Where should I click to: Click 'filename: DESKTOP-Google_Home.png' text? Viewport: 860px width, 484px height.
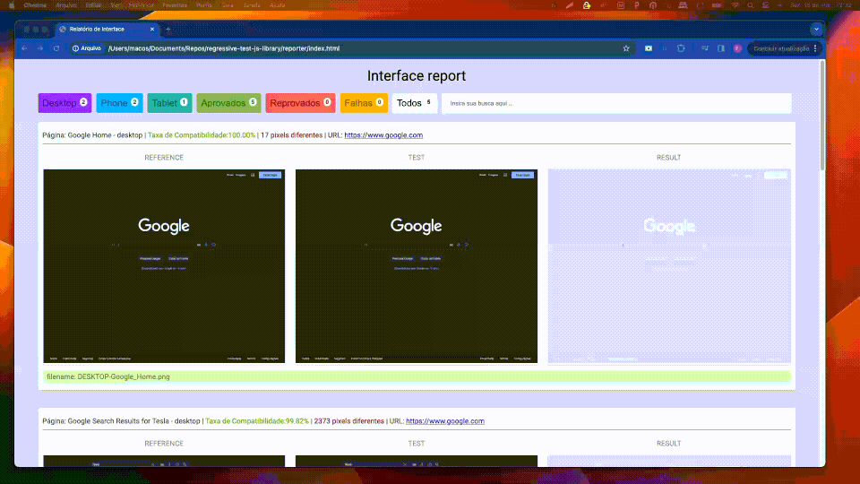tap(108, 376)
